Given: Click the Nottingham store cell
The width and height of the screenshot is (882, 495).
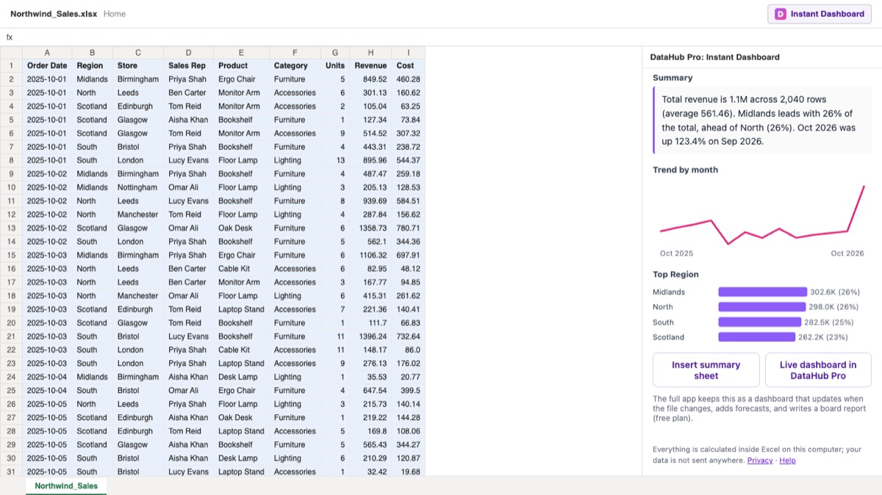Looking at the screenshot, I should 137,187.
